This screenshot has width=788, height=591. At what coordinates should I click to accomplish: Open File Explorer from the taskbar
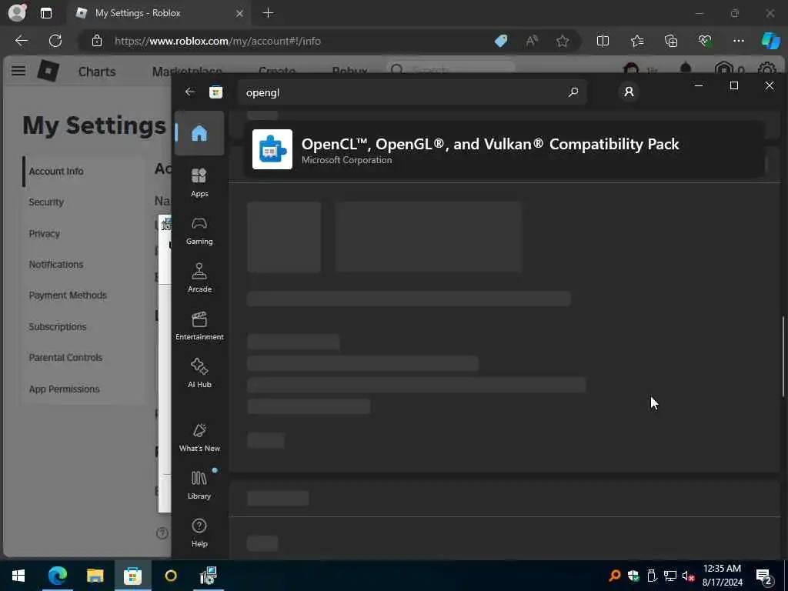click(x=95, y=576)
